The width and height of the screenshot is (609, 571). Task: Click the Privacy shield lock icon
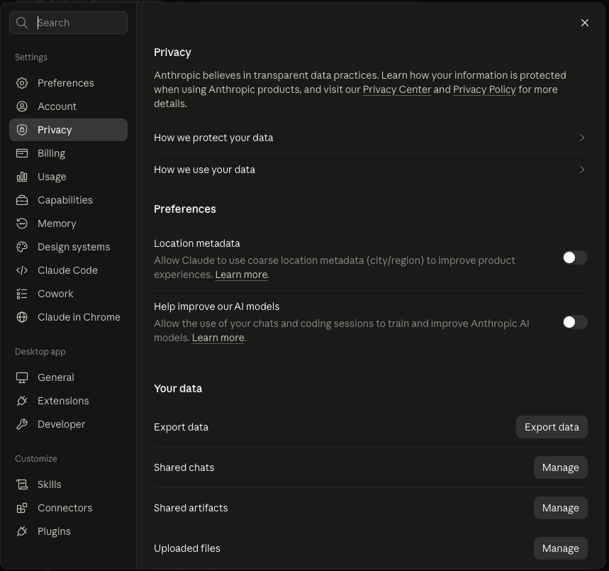tap(22, 130)
